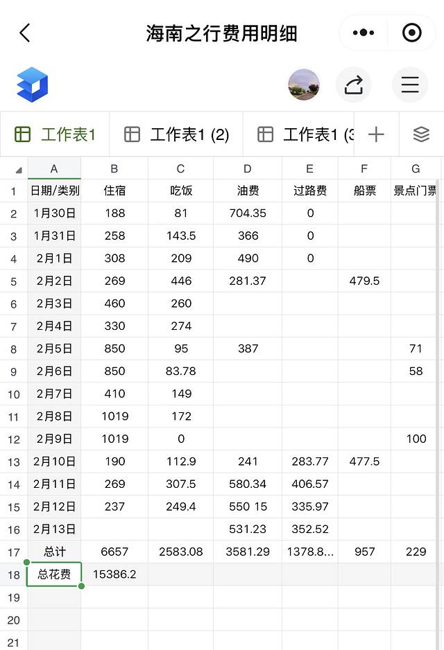The height and width of the screenshot is (650, 444).
Task: Tap the share arrow icon
Action: pyautogui.click(x=354, y=85)
